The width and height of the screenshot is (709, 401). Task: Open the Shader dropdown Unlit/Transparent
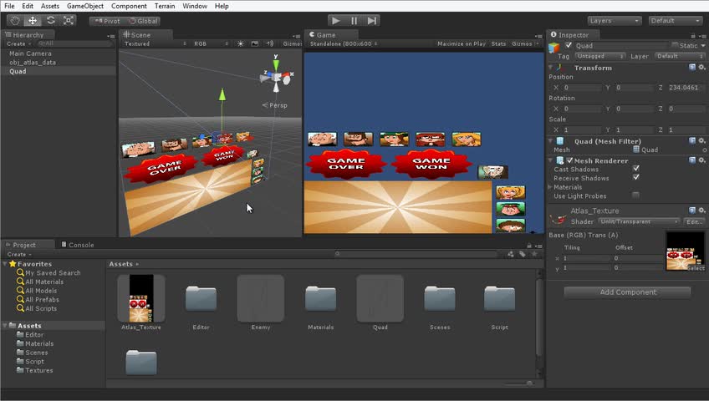[x=640, y=221]
